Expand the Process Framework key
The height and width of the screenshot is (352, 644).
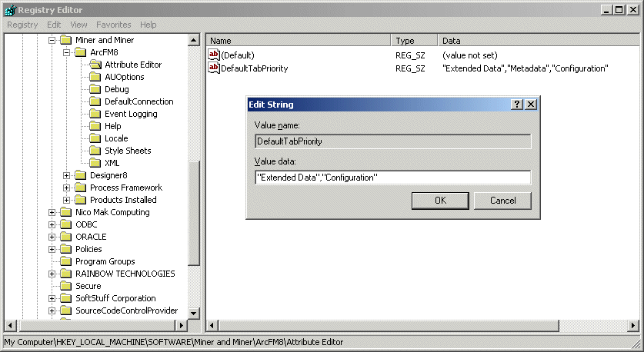pyautogui.click(x=67, y=188)
